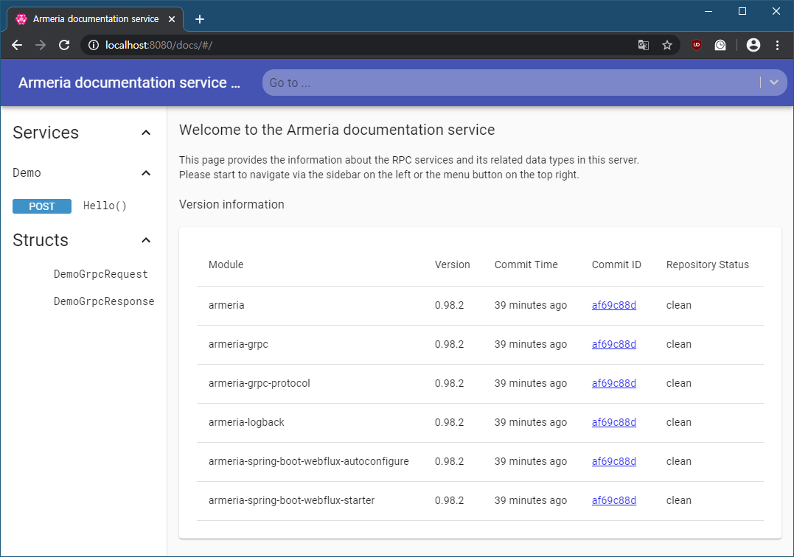Screen dimensions: 794x557
Task: Click the POST method badge
Action: coord(42,206)
